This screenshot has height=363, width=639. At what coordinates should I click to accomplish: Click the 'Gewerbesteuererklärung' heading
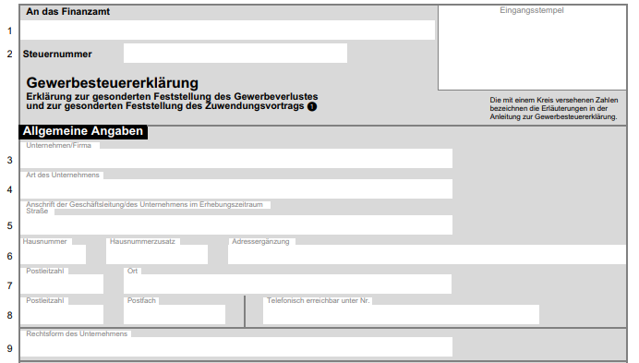click(113, 83)
